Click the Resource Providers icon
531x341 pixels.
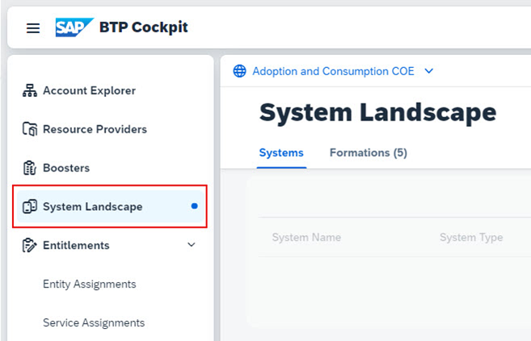30,129
